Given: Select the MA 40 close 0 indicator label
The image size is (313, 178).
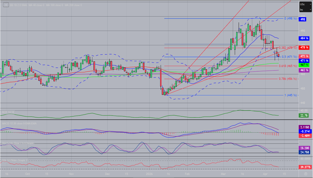Looking at the screenshot, I should [x=37, y=5].
